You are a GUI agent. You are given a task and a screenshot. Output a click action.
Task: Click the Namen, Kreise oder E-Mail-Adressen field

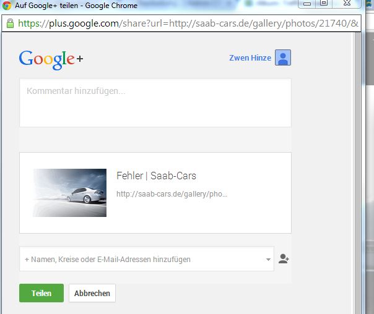[147, 259]
